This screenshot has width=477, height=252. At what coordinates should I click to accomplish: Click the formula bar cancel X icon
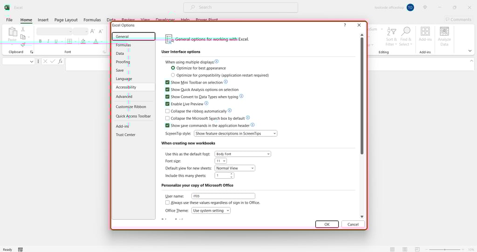tap(45, 61)
